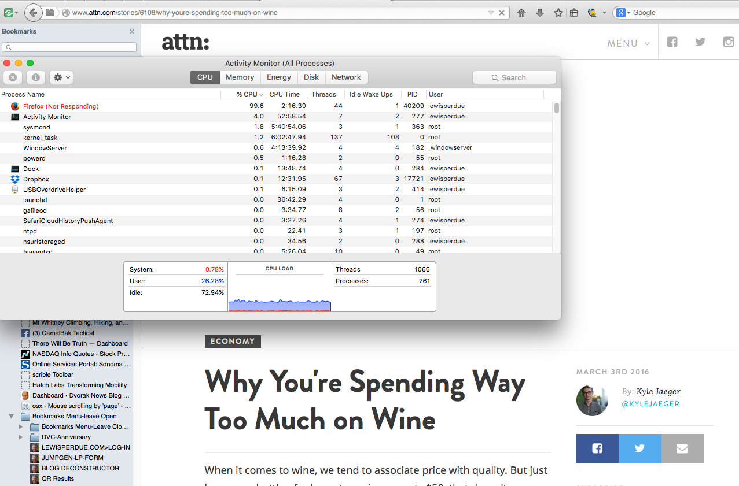Go back with the Firefox back arrow
This screenshot has height=486, width=739.
click(x=33, y=13)
